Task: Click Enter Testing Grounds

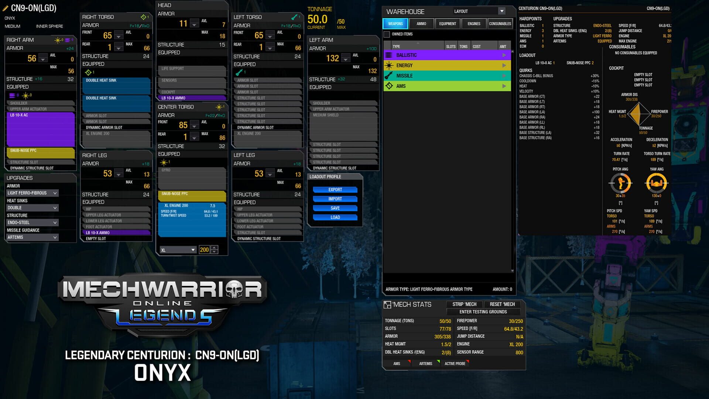Action: pos(484,311)
